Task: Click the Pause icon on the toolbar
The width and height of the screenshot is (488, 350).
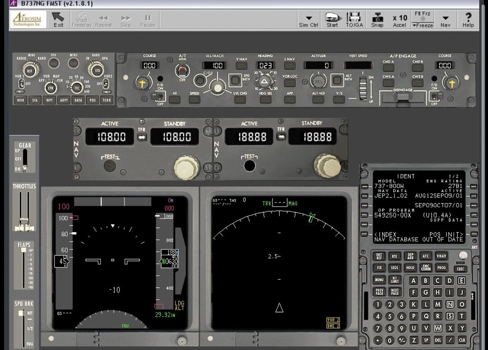Action: [147, 18]
